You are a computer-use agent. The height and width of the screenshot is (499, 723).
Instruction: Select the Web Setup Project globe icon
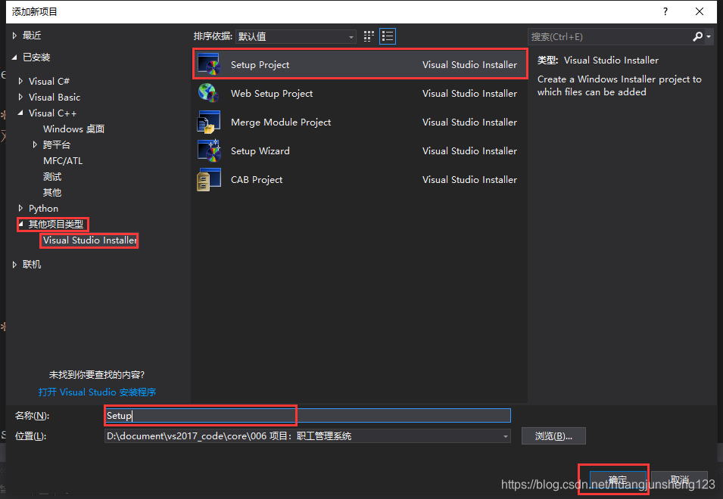click(x=208, y=93)
